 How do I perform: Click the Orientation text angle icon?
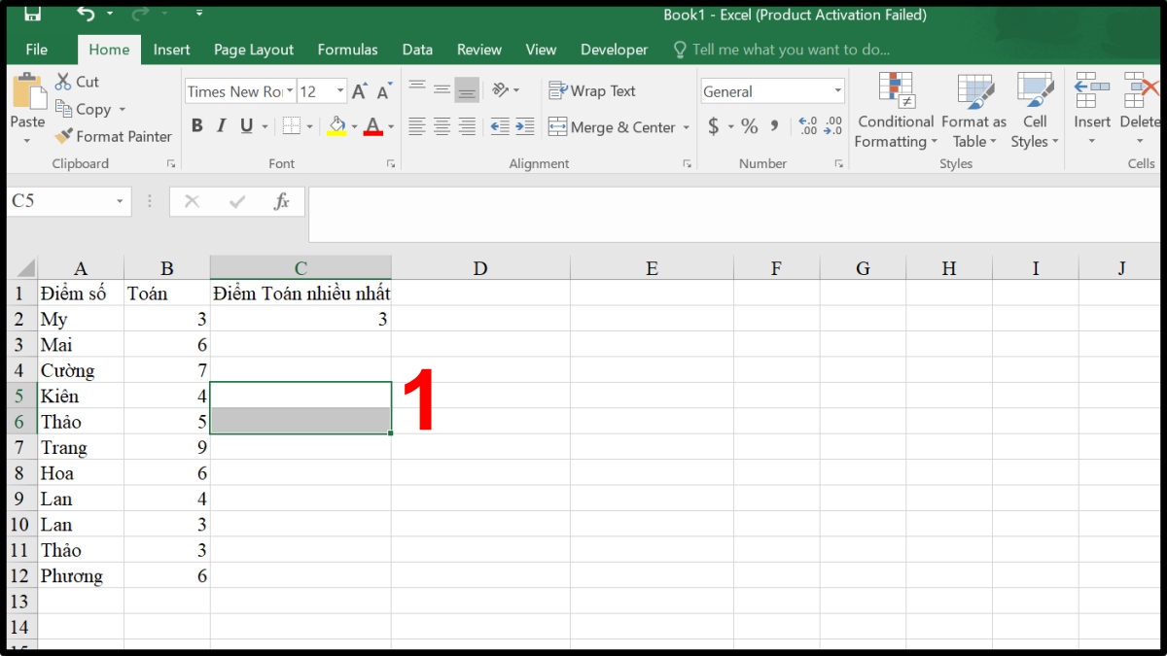coord(500,89)
